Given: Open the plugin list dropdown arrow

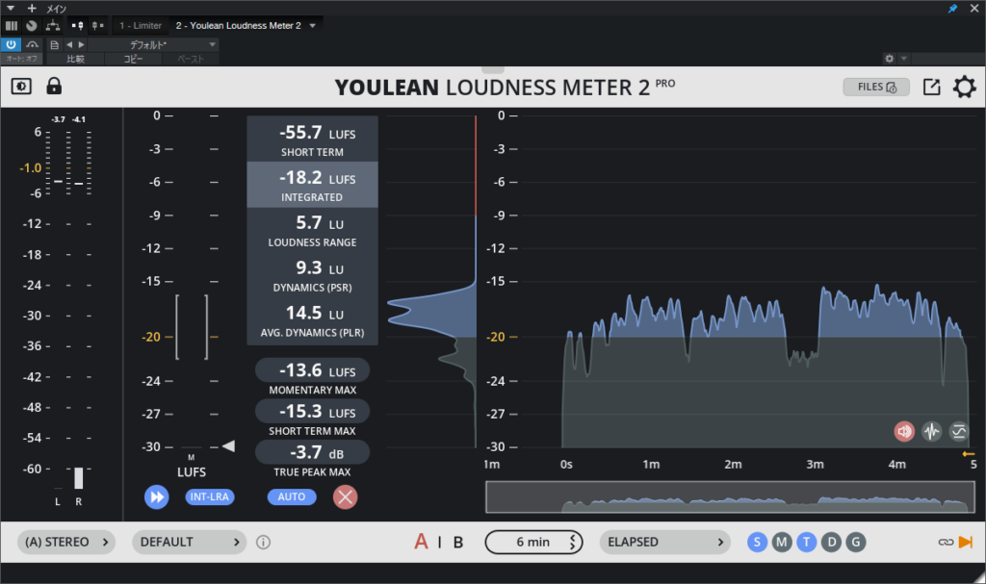Looking at the screenshot, I should click(313, 26).
